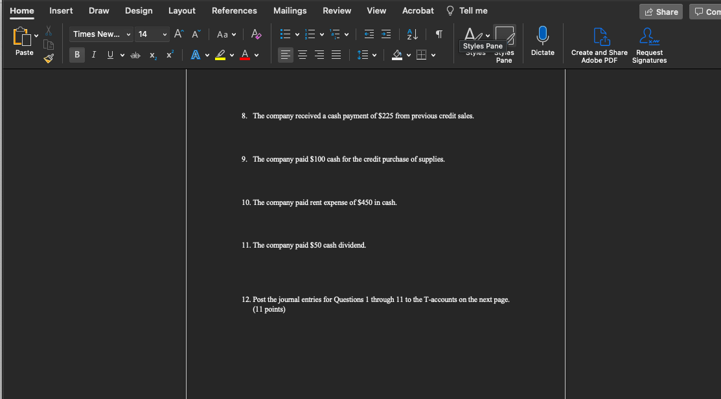The width and height of the screenshot is (721, 399).
Task: Insert a bulleted list
Action: tap(285, 34)
